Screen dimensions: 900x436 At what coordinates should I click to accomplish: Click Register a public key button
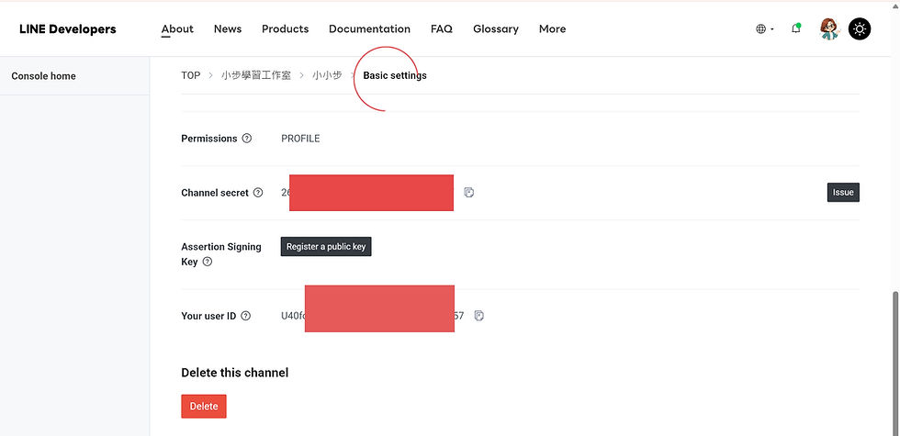pyautogui.click(x=326, y=247)
